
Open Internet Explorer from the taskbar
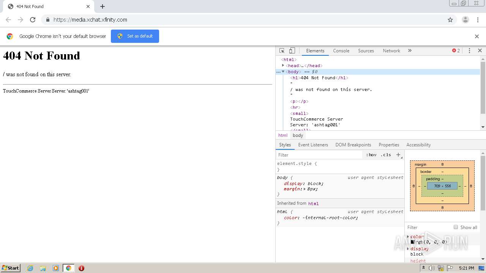click(30, 268)
